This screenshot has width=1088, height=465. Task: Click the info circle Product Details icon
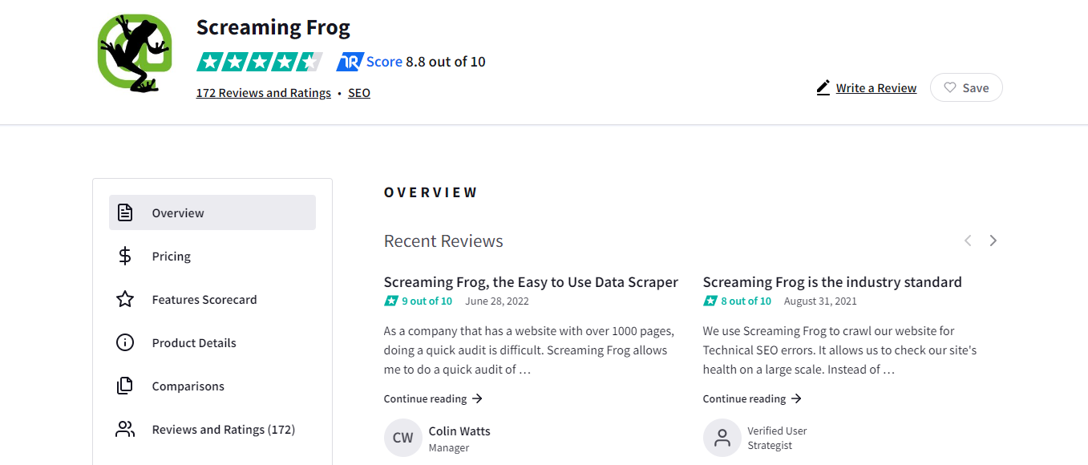(x=125, y=342)
